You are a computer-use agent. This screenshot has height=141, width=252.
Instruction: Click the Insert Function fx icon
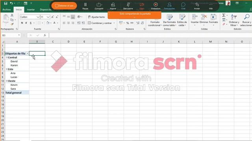tap(45, 35)
